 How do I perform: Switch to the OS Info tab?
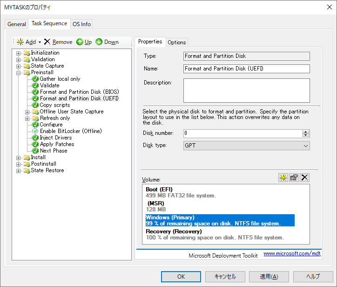point(81,24)
